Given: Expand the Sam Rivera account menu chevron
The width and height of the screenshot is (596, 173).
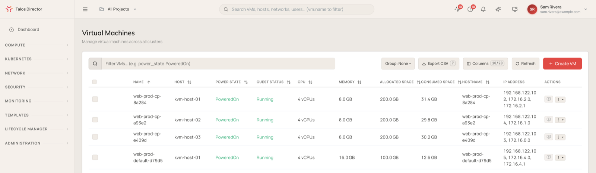Looking at the screenshot, I should (x=586, y=9).
